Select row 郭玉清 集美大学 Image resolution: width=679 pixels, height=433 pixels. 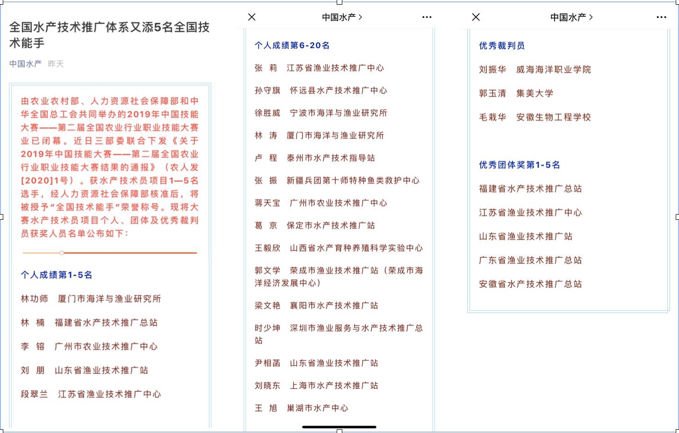516,94
